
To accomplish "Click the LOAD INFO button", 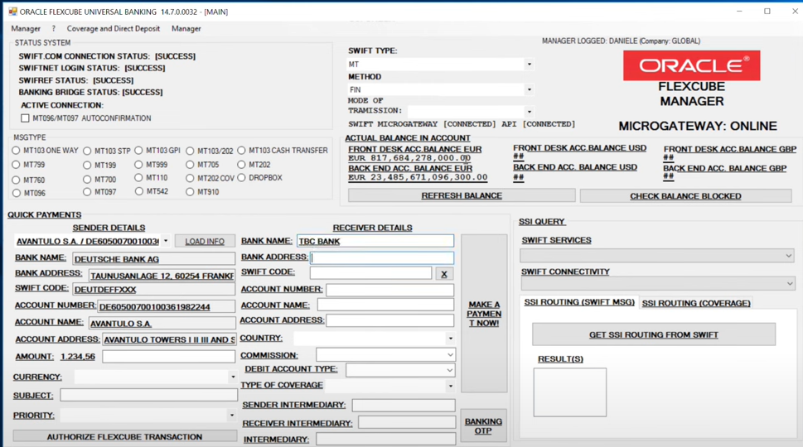I will point(205,241).
